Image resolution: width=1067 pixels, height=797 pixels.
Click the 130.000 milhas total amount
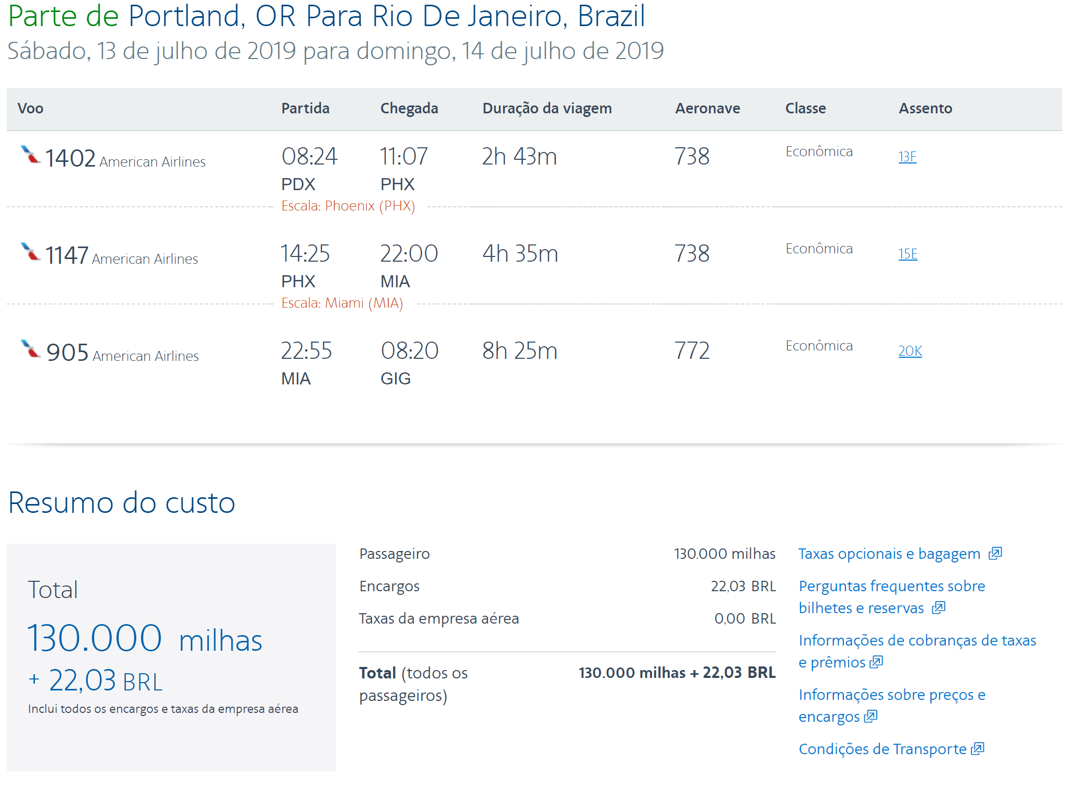point(144,638)
